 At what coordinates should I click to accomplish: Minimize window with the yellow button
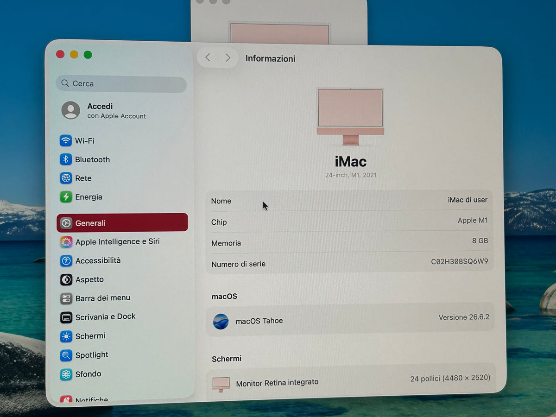(x=74, y=55)
